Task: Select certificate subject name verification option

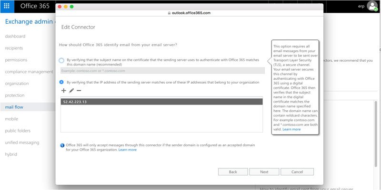Action: click(61, 60)
